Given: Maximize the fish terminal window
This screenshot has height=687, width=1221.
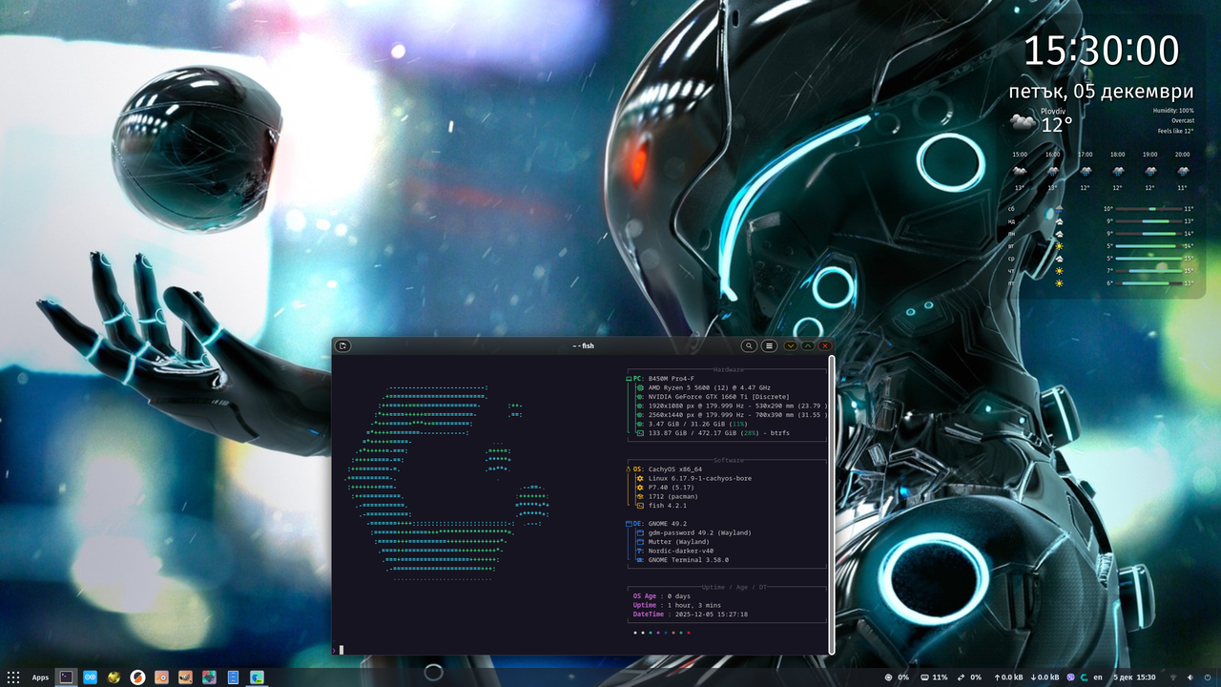Looking at the screenshot, I should point(808,345).
